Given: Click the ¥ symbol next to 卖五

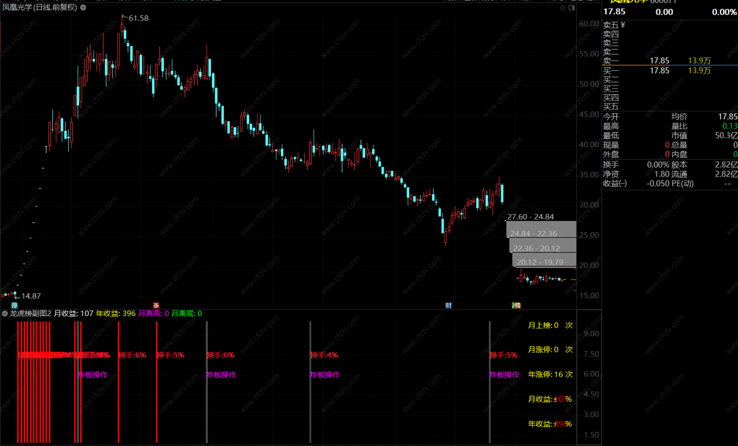Looking at the screenshot, I should pyautogui.click(x=623, y=25).
